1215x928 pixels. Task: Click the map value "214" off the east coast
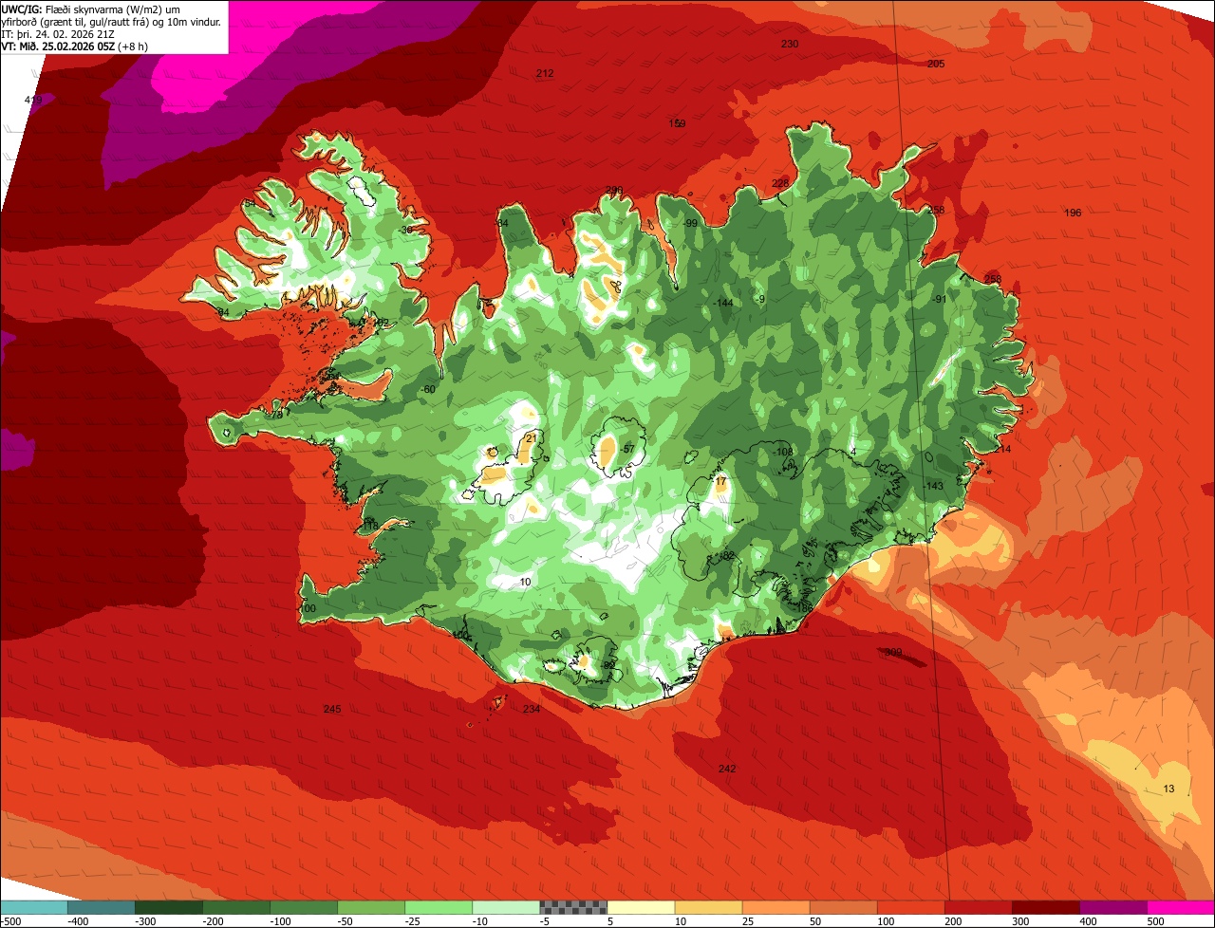click(x=1002, y=449)
